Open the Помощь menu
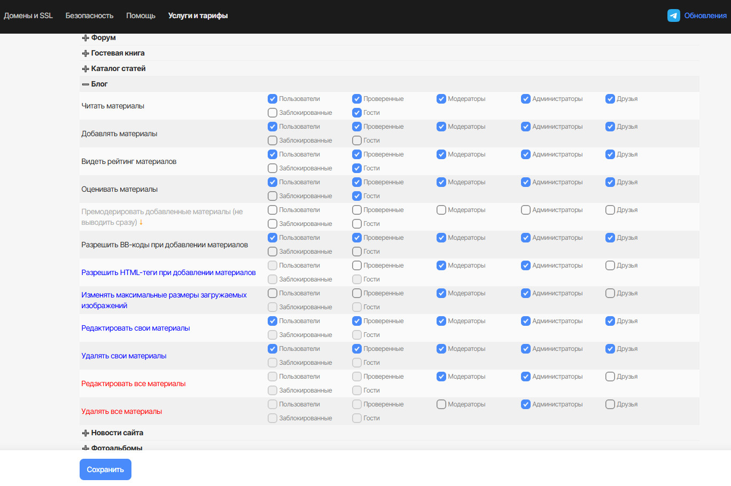The height and width of the screenshot is (486, 731). point(141,15)
